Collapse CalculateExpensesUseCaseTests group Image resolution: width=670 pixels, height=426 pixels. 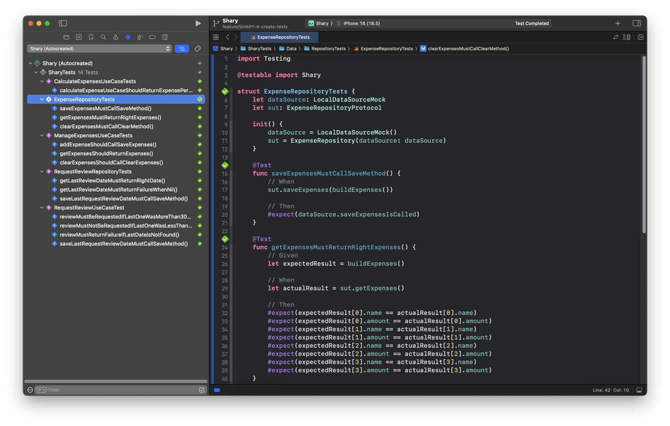42,81
